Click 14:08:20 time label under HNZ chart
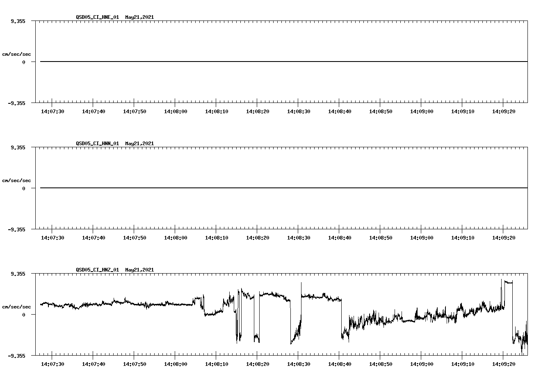This screenshot has height=379, width=557. (258, 364)
